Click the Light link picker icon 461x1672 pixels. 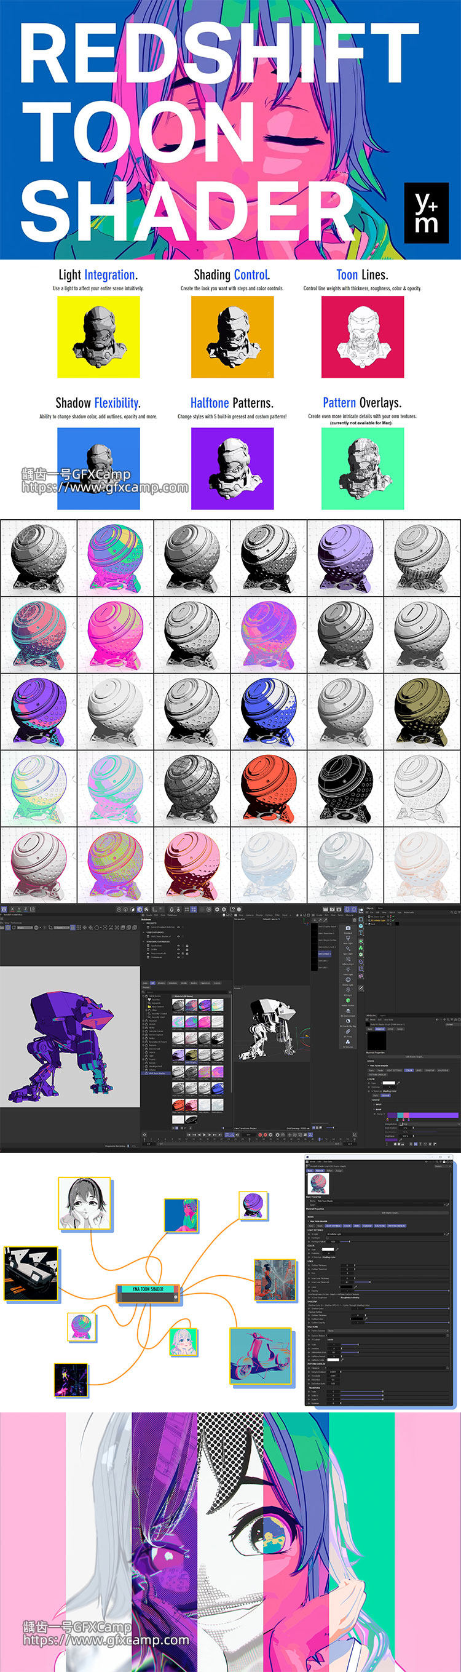click(448, 1234)
